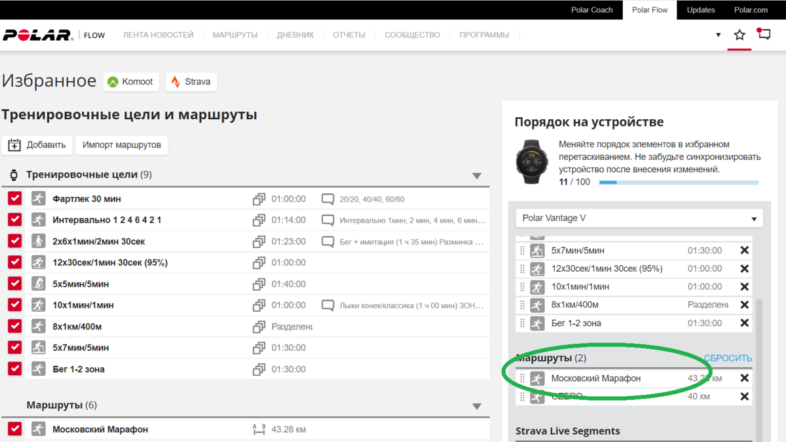Image resolution: width=786 pixels, height=442 pixels.
Task: Grab drag handle of Бег 1-2 зона
Action: pyautogui.click(x=523, y=323)
